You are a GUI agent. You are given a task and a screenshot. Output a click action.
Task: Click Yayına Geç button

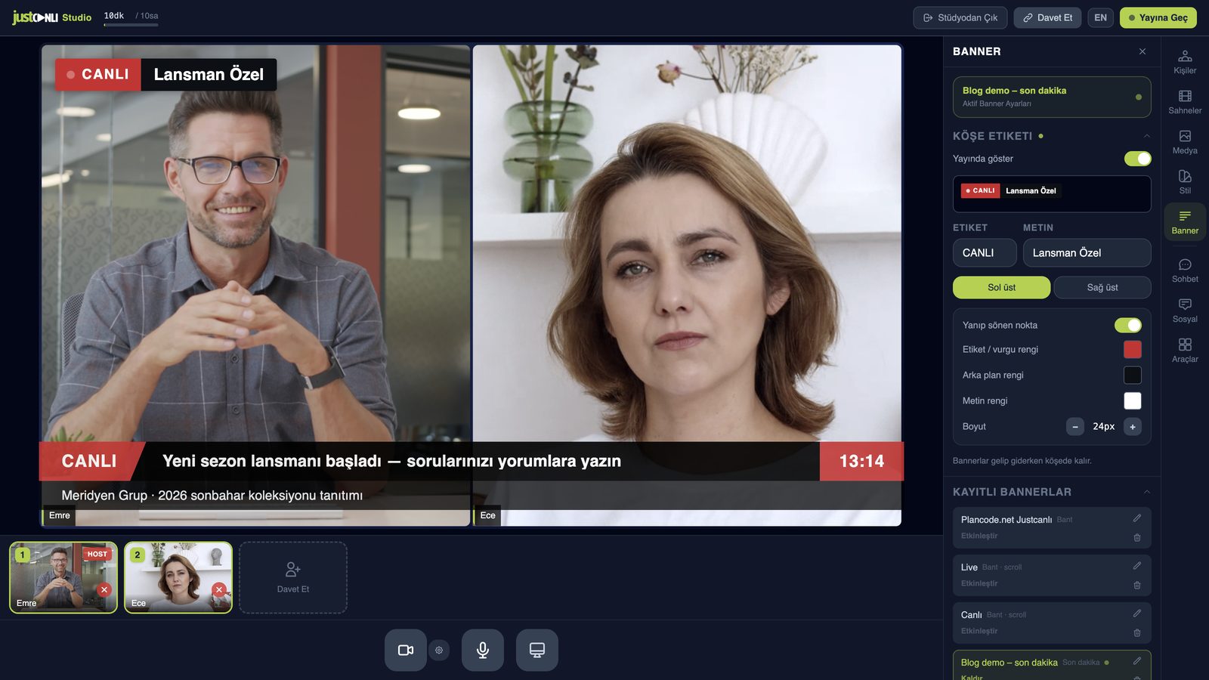pyautogui.click(x=1158, y=17)
